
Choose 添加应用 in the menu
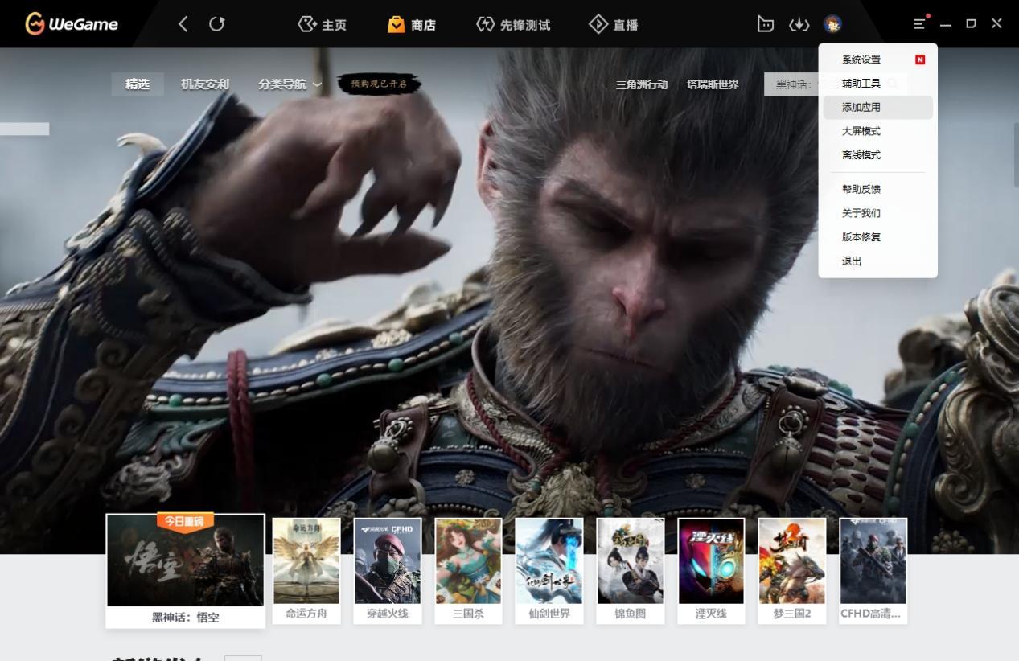point(878,107)
